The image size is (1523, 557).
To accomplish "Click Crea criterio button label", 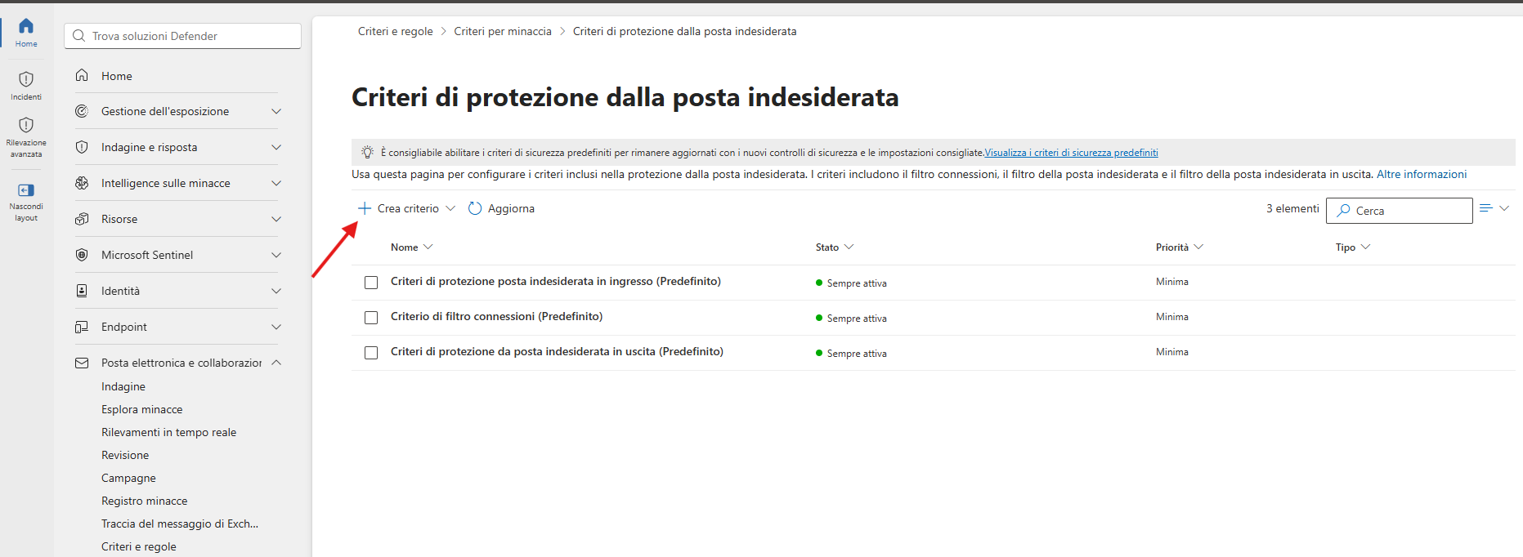I will coord(408,208).
